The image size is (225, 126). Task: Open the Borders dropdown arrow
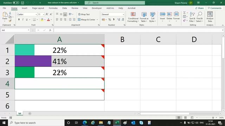point(37,20)
